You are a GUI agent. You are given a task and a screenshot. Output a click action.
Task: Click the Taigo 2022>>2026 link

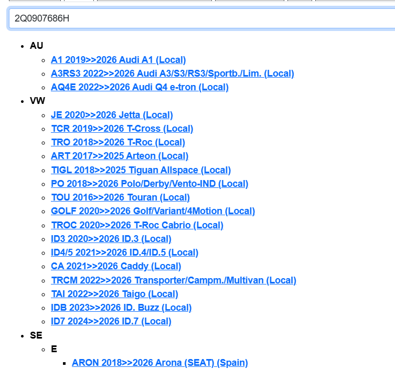[x=114, y=294]
